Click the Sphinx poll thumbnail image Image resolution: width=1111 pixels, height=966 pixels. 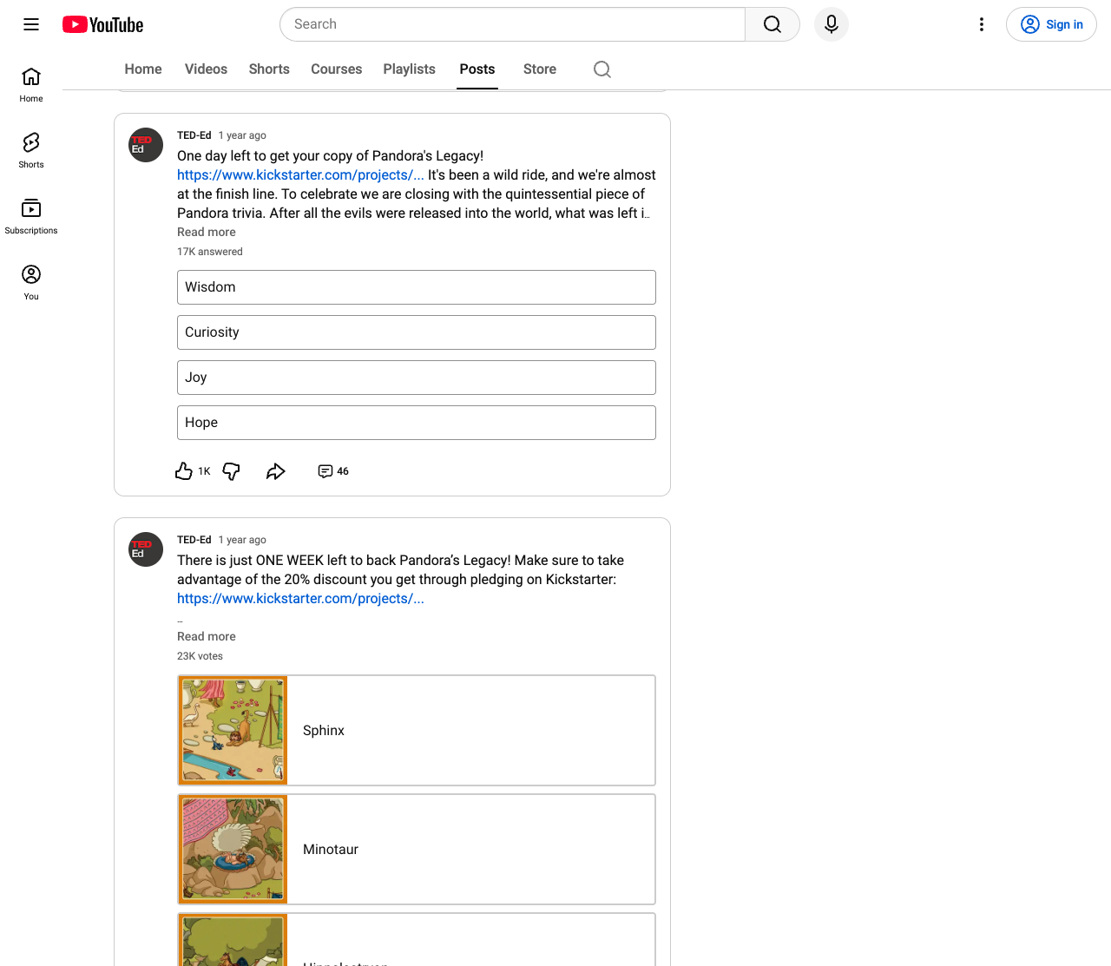[x=233, y=731]
